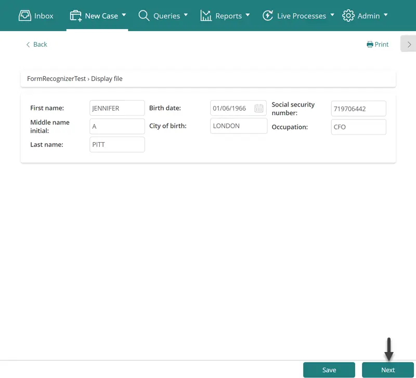Expand the Reports dropdown arrow

pyautogui.click(x=248, y=15)
